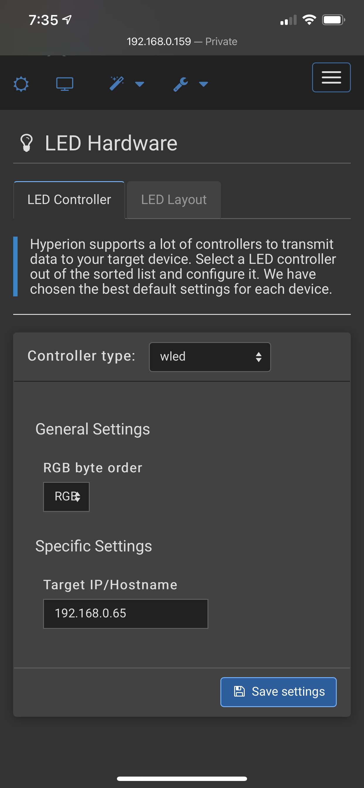Click the monitor icon for LED visualization

pos(65,83)
